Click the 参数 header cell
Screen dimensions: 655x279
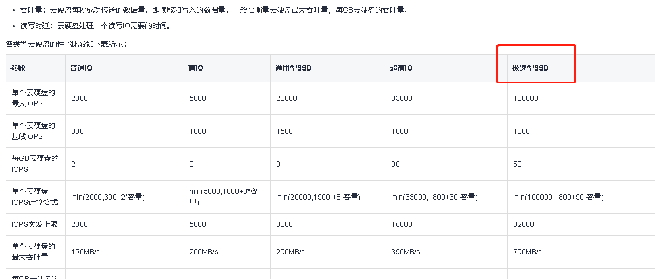pos(18,68)
